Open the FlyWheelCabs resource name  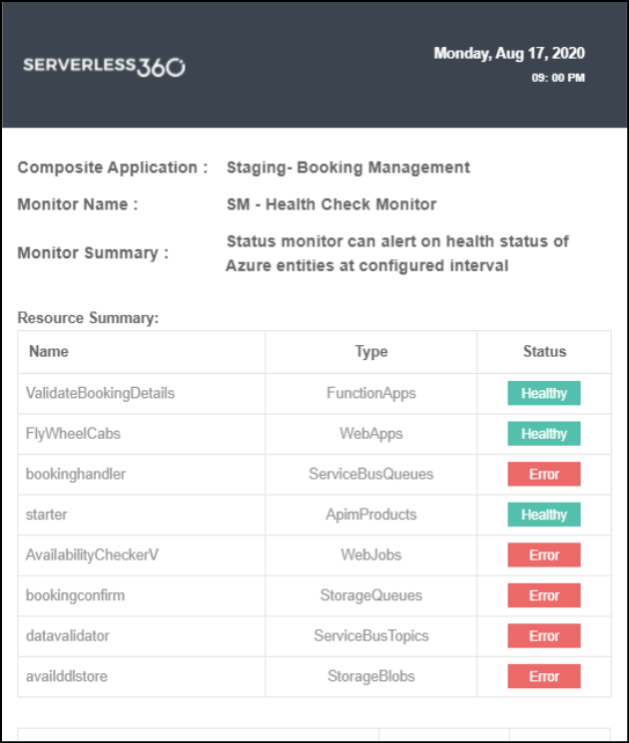[x=74, y=434]
